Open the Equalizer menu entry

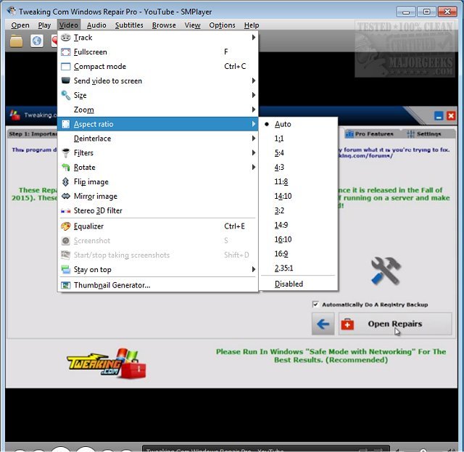pyautogui.click(x=158, y=226)
